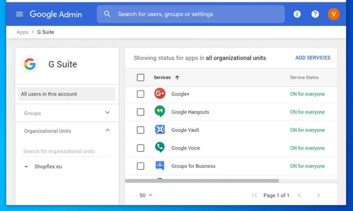This screenshot has width=353, height=211.
Task: Focus the Search for organizational units field
Action: [x=65, y=151]
